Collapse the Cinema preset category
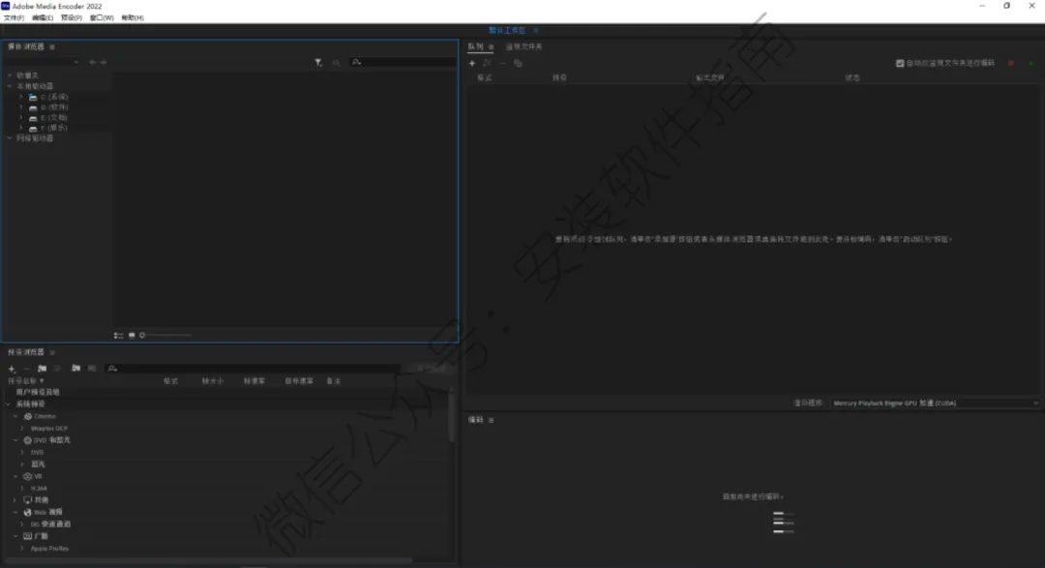Viewport: 1045px width, 568px height. coord(15,416)
